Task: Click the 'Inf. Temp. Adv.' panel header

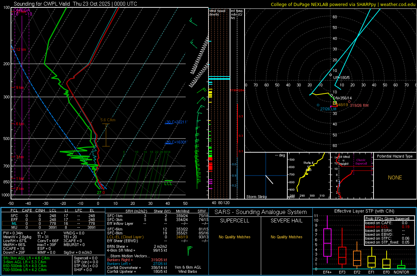Action: [237, 14]
